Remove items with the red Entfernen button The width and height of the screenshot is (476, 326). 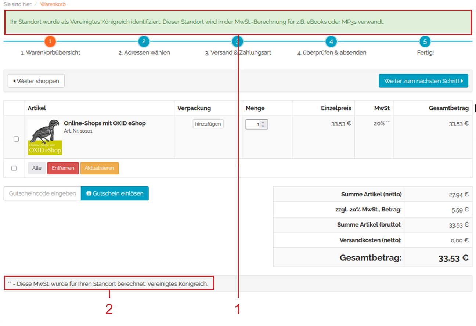(x=63, y=168)
